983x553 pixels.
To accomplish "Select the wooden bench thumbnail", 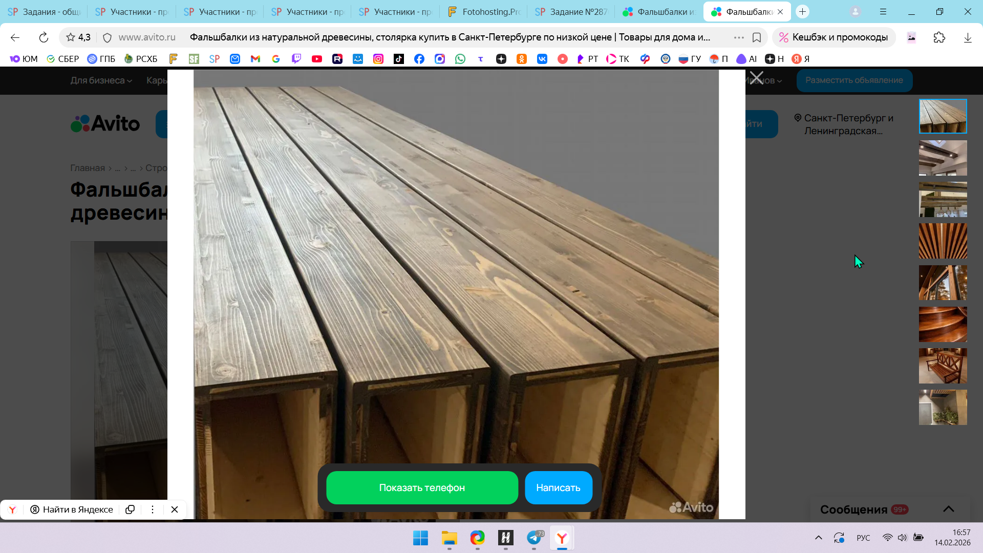I will pos(943,366).
